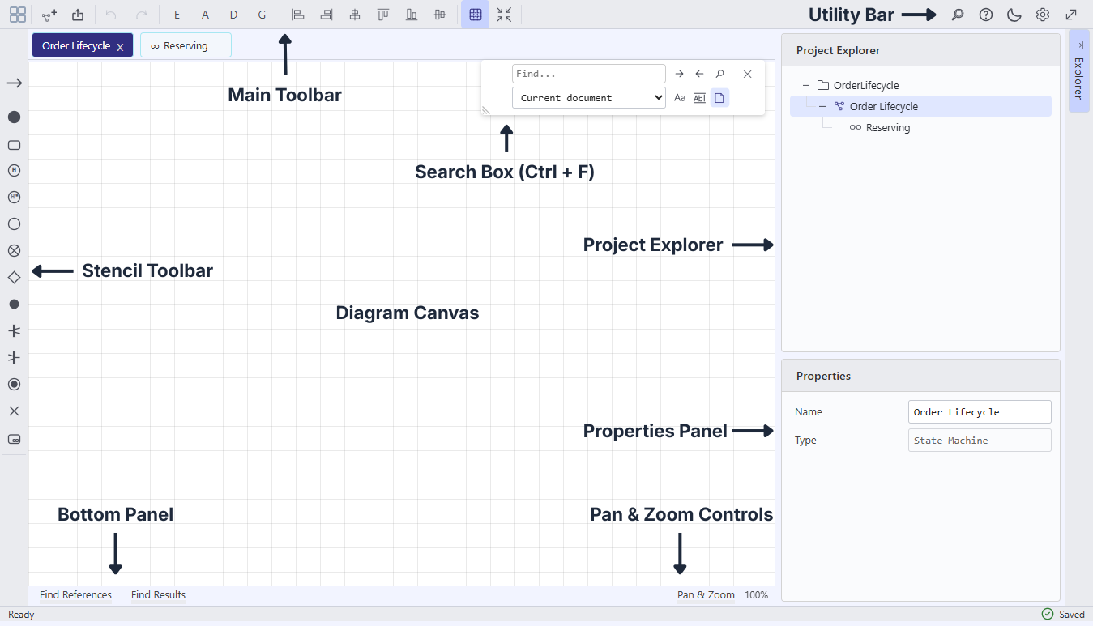Viewport: 1093px width, 626px height.
Task: Click the D toolbar button
Action: pyautogui.click(x=233, y=15)
